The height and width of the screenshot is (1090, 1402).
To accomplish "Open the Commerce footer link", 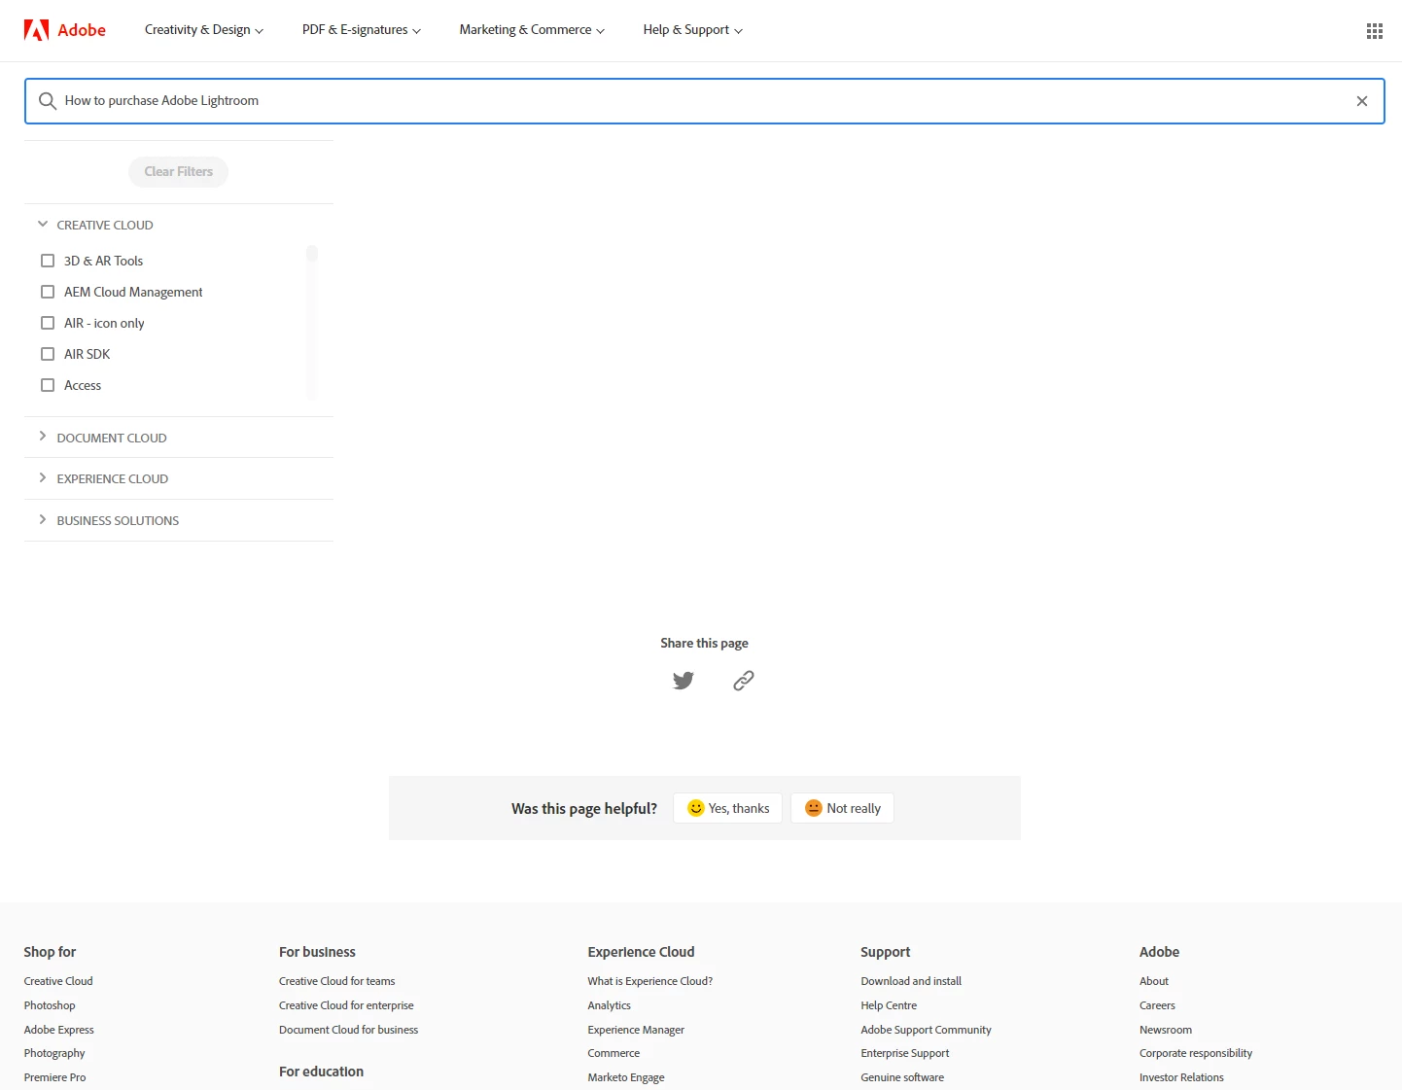I will (613, 1053).
